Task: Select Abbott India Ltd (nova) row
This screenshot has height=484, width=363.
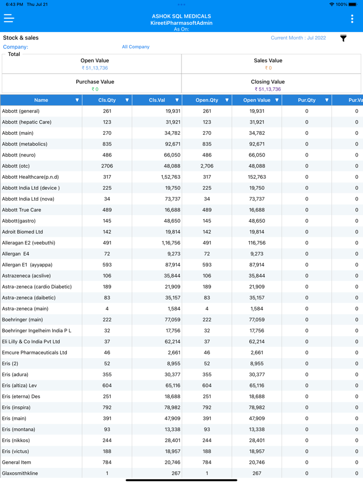Action: pyautogui.click(x=181, y=199)
